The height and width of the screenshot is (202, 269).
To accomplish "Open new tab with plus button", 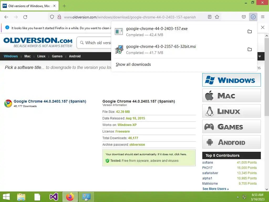I will coord(64,6).
